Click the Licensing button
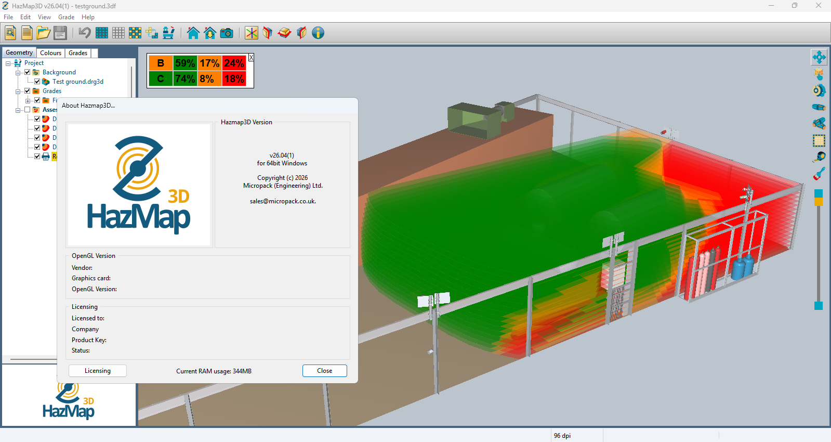 tap(98, 371)
